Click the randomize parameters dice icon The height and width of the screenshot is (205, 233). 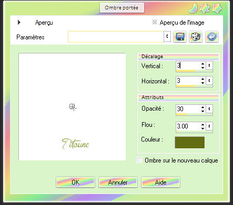tap(196, 37)
